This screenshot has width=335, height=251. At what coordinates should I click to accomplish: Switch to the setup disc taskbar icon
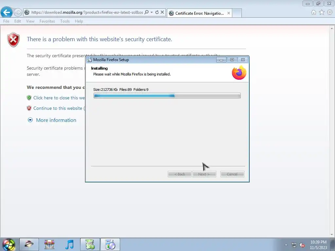click(110, 244)
